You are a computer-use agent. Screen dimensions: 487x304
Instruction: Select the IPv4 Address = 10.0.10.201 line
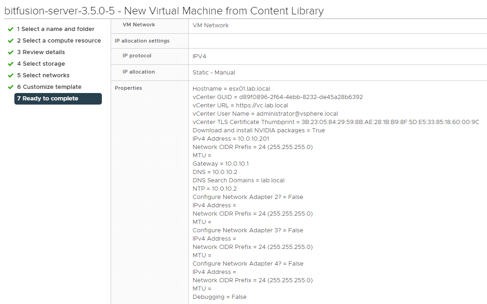point(231,139)
